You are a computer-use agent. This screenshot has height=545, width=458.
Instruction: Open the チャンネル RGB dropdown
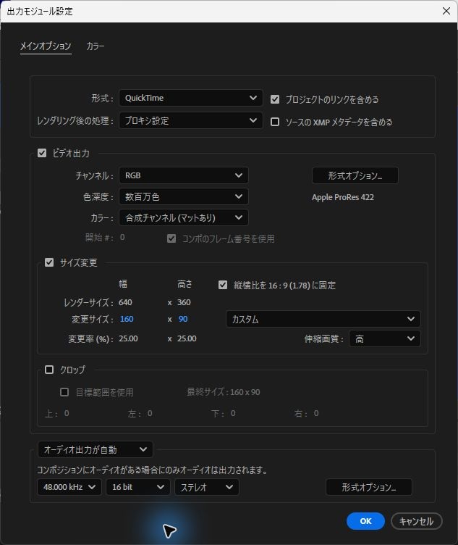pos(184,175)
